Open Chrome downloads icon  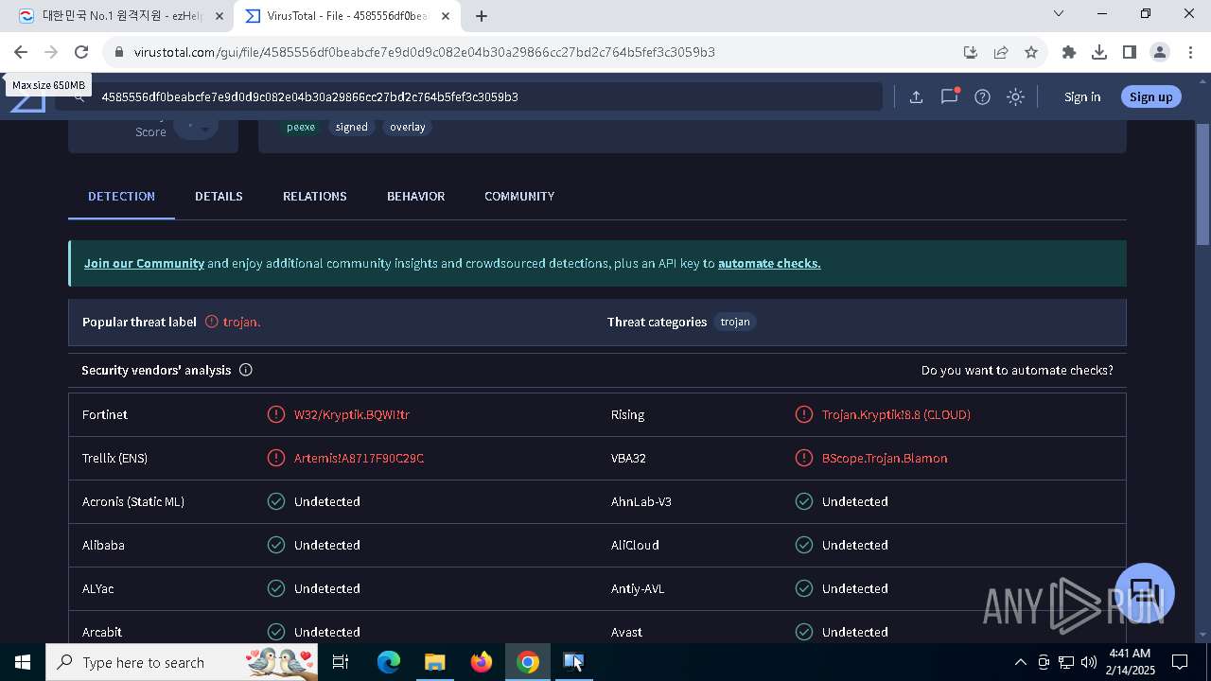click(1099, 52)
